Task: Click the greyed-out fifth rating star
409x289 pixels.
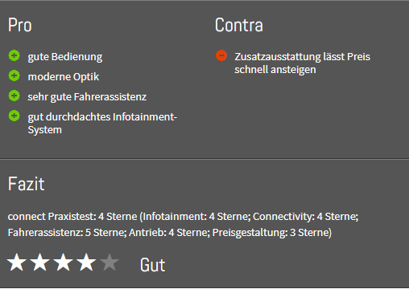Action: [109, 263]
